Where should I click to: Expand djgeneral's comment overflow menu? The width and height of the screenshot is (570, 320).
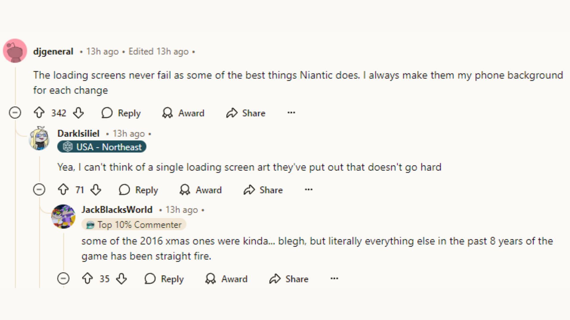click(291, 113)
